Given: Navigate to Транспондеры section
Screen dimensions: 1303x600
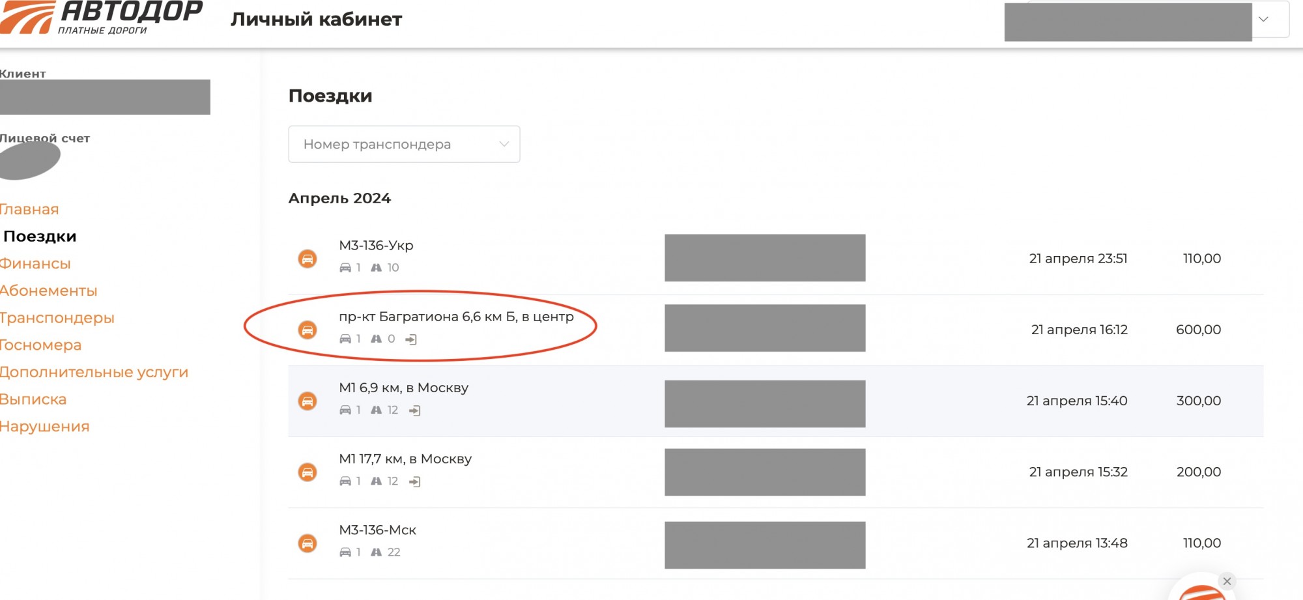Looking at the screenshot, I should 57,318.
